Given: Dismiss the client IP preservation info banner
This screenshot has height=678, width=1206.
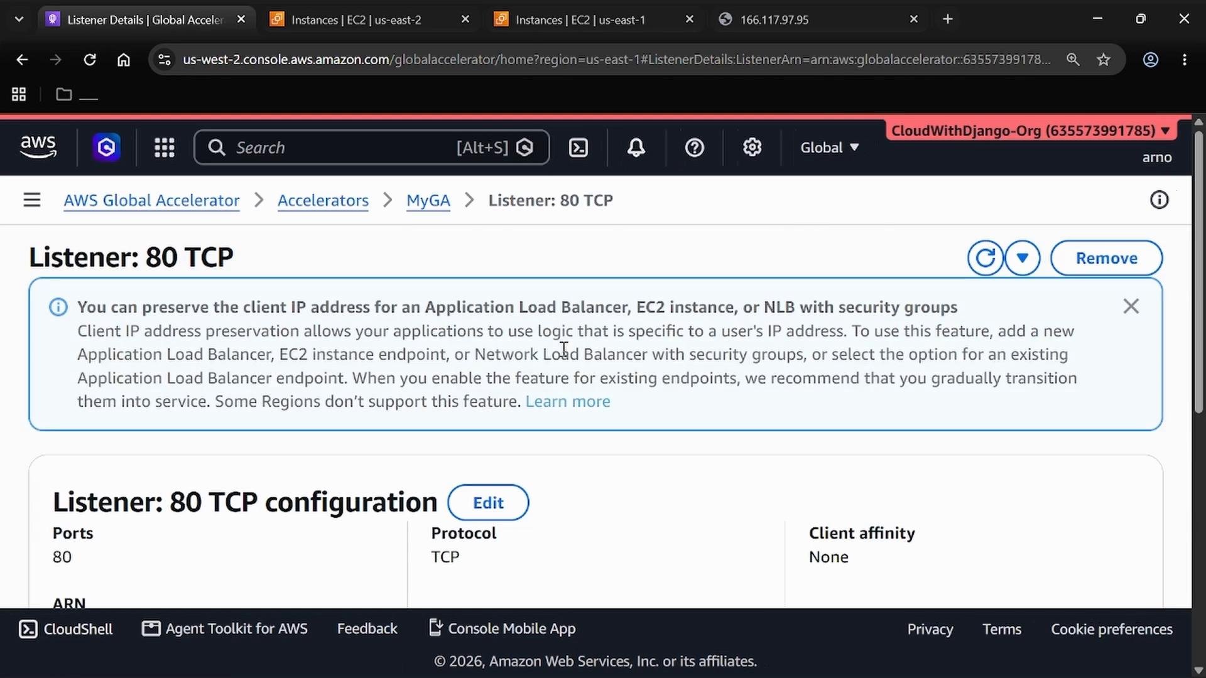Looking at the screenshot, I should tap(1131, 306).
